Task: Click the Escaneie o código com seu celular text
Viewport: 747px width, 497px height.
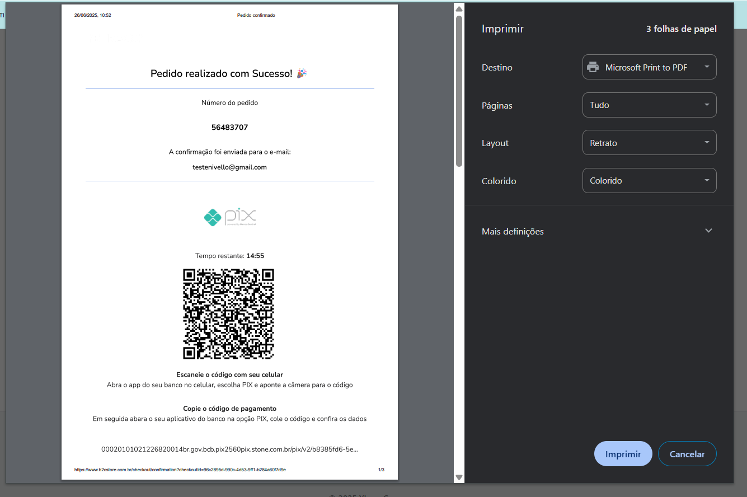Action: tap(229, 374)
